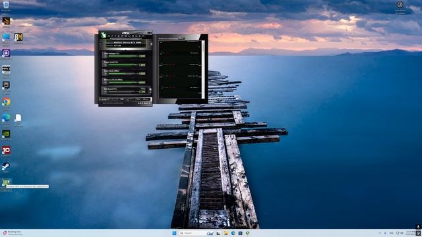
Task: Launch the NVIDIA desktop shortcut
Action: 6,134
